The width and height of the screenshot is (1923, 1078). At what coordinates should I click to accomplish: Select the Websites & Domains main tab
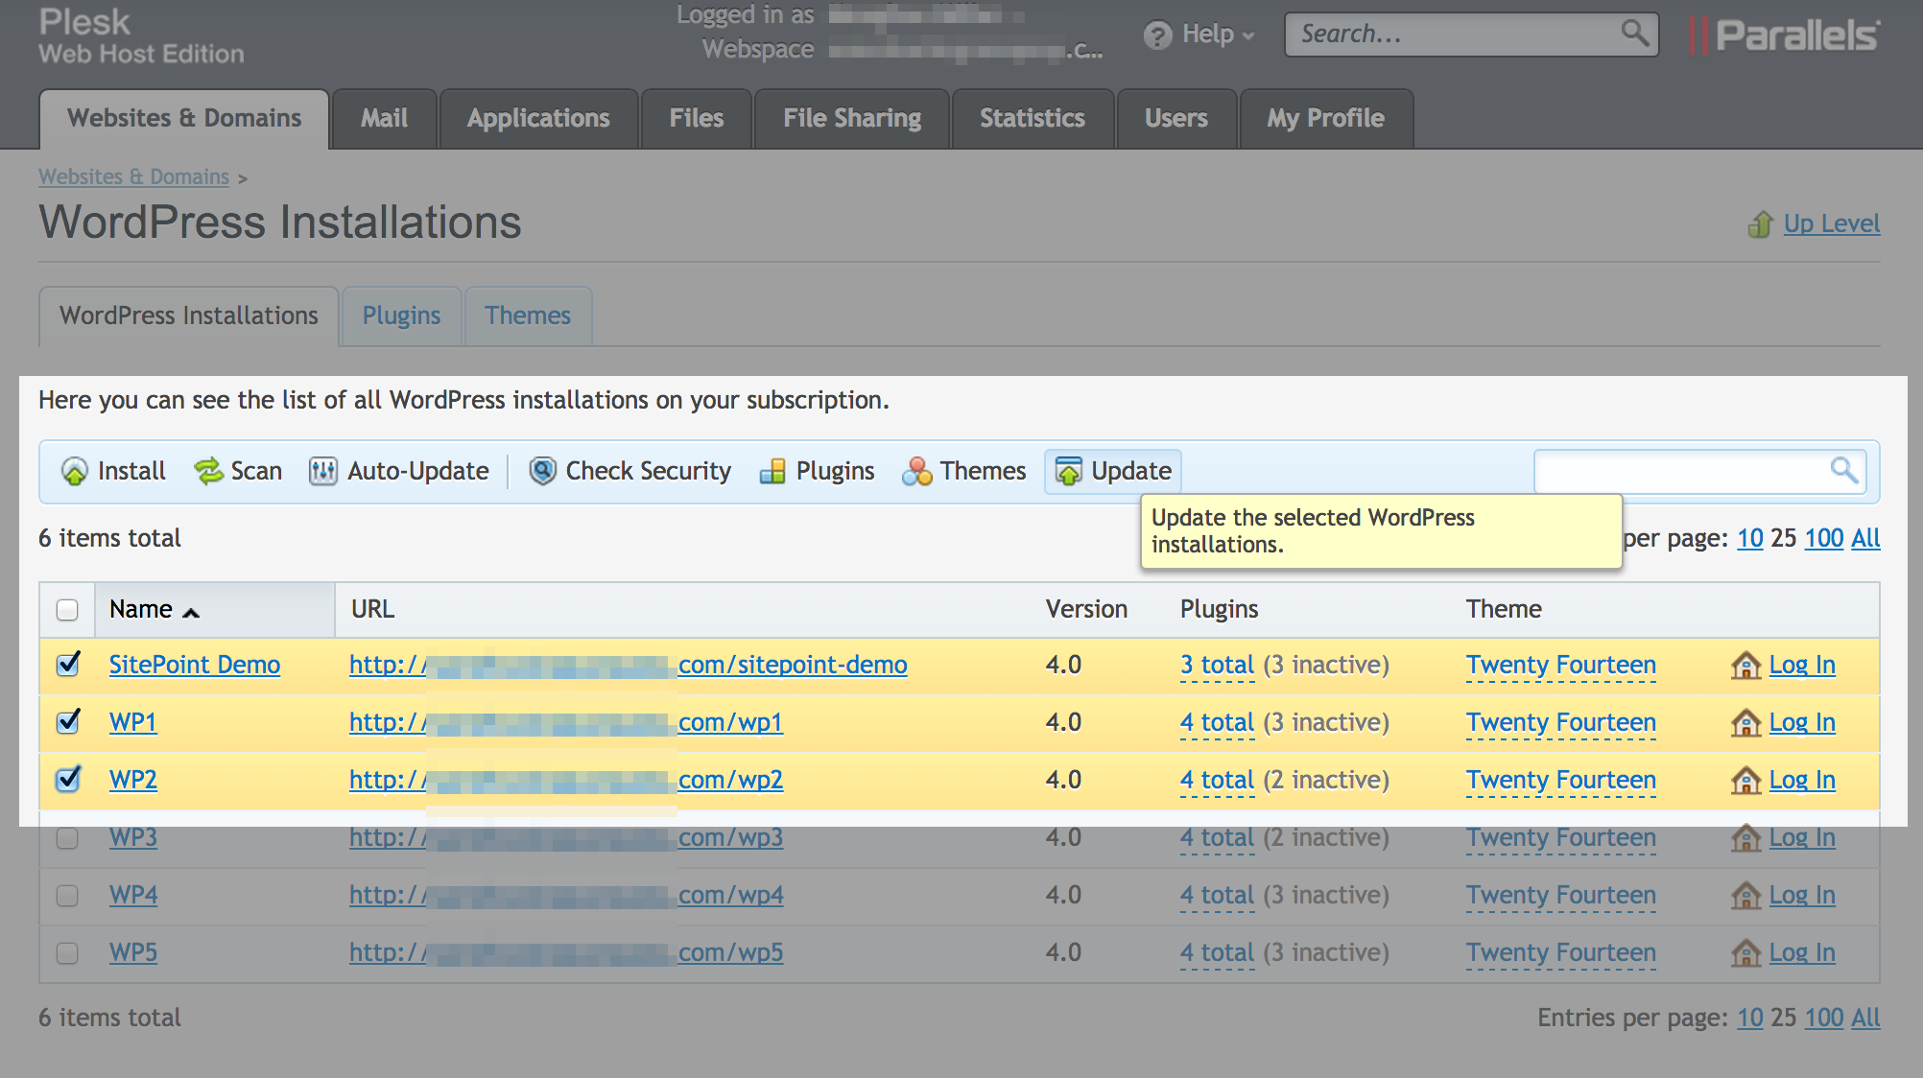184,119
